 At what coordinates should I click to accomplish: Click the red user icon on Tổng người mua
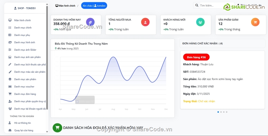[x=145, y=22]
